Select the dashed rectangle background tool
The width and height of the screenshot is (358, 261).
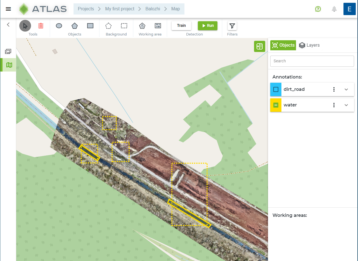point(124,26)
